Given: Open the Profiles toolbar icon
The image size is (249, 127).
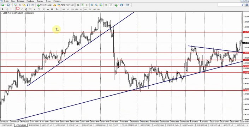Looking at the screenshot, I should pyautogui.click(x=8, y=5).
